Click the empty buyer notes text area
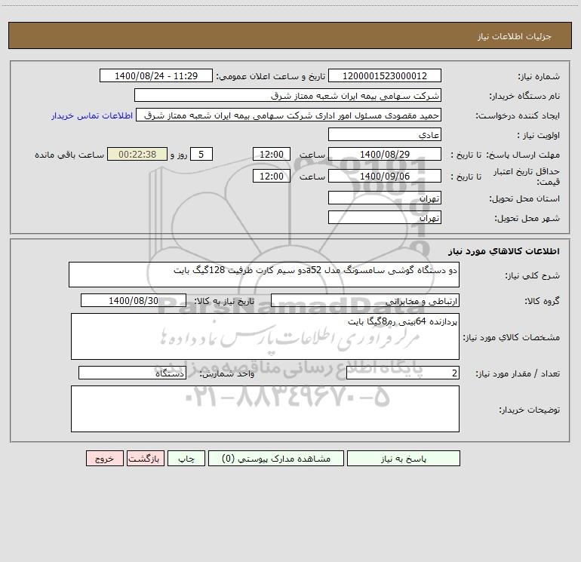581x562 pixels. tap(265, 409)
